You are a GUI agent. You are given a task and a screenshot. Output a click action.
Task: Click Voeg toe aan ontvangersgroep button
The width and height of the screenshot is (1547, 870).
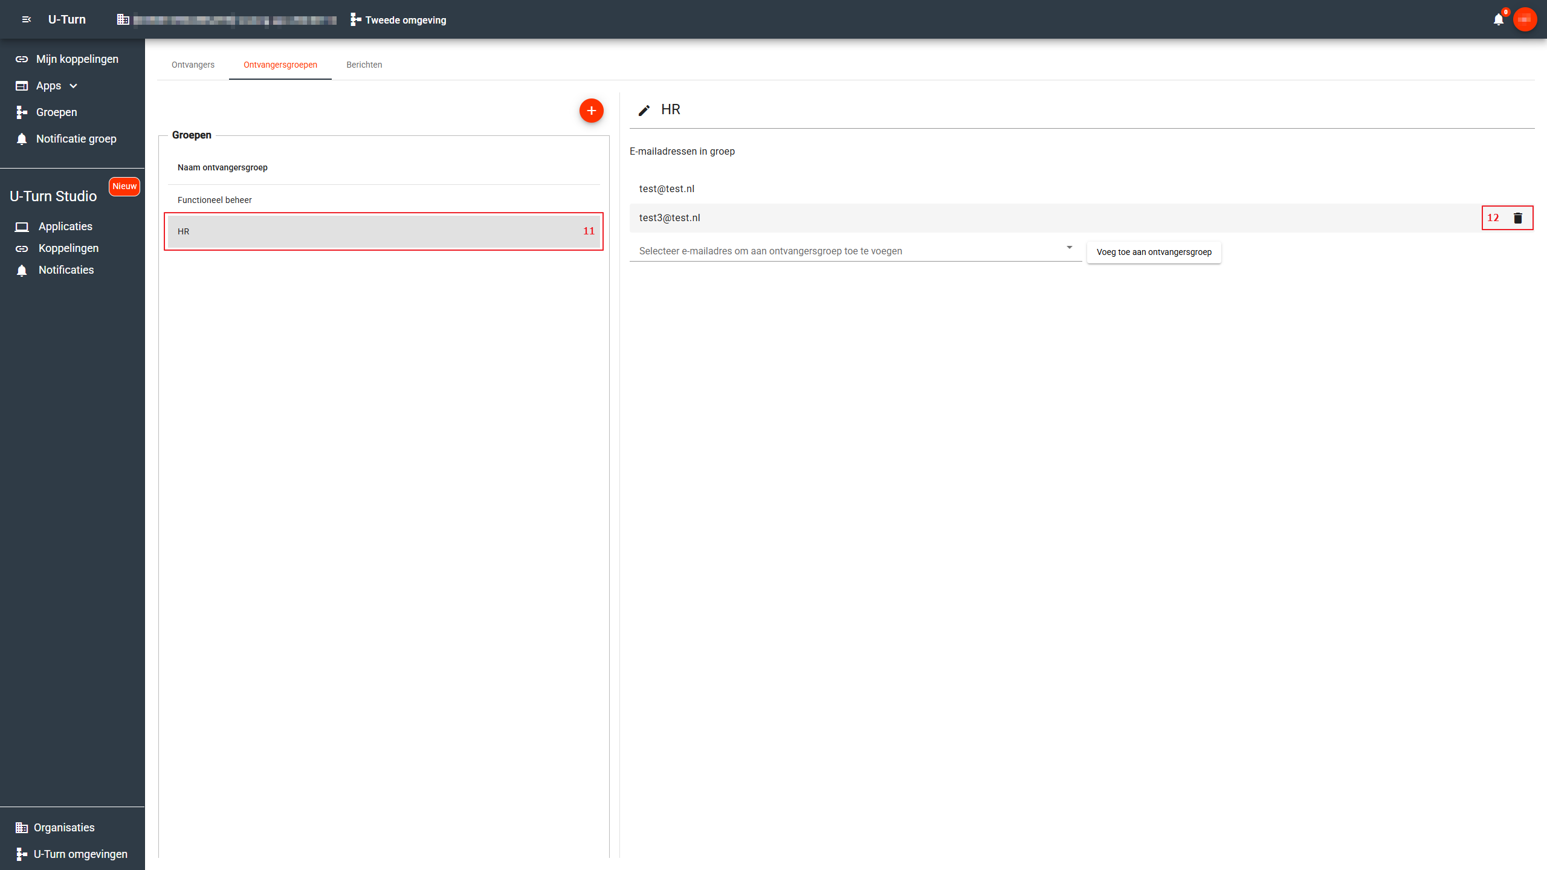(1154, 252)
